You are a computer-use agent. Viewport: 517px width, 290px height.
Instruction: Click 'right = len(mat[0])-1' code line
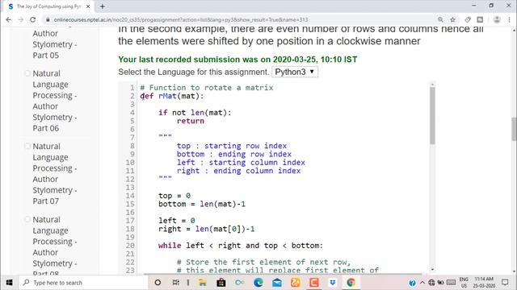pyautogui.click(x=207, y=229)
